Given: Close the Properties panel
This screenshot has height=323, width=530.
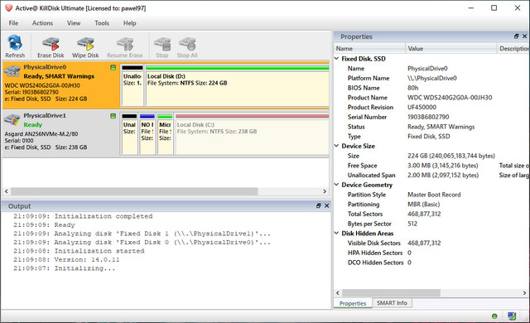Looking at the screenshot, I should coord(524,36).
